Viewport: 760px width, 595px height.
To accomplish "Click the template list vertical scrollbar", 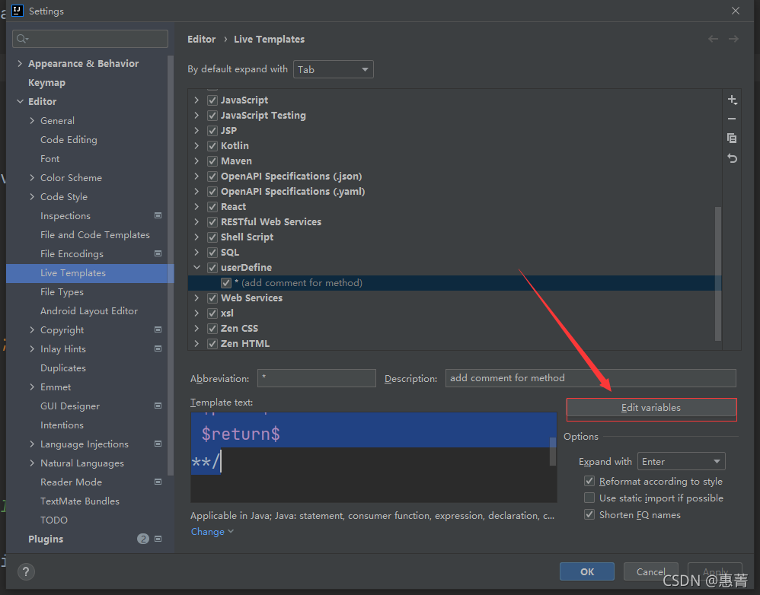I will tap(718, 274).
